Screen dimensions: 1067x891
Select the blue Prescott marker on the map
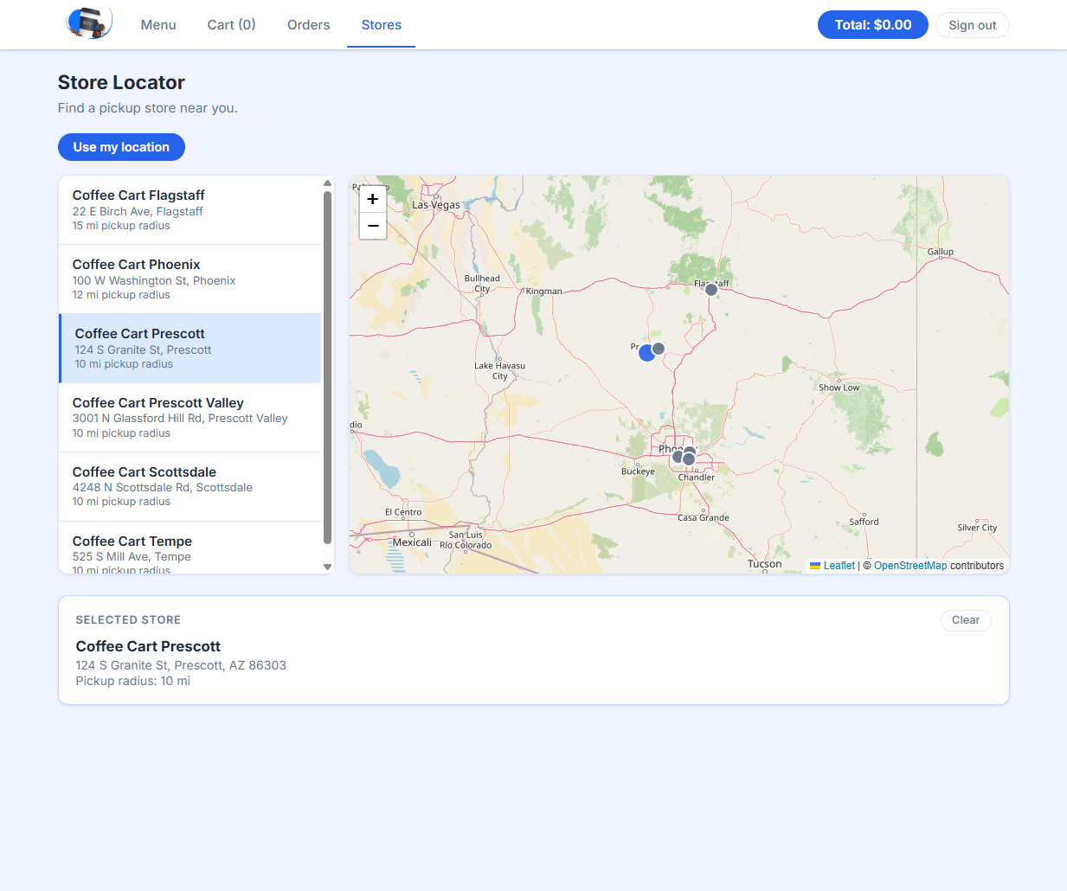(646, 352)
